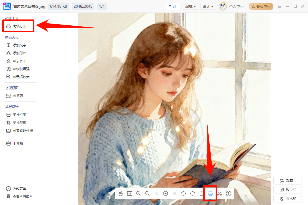Start slideshow with play button
Viewport: 308px width, 205px height.
166,193
